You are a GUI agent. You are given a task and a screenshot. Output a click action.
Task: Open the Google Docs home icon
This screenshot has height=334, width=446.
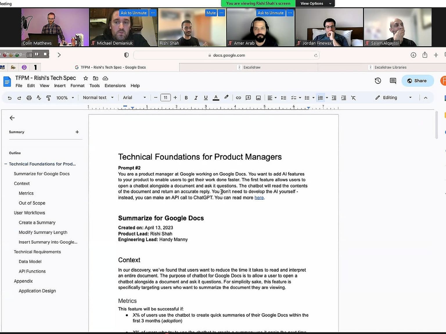(7, 81)
